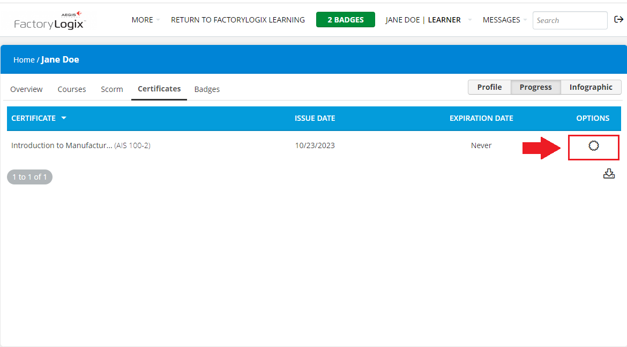Click RETURN TO FACTORYLOGIX LEARNING
The height and width of the screenshot is (347, 627).
point(237,19)
